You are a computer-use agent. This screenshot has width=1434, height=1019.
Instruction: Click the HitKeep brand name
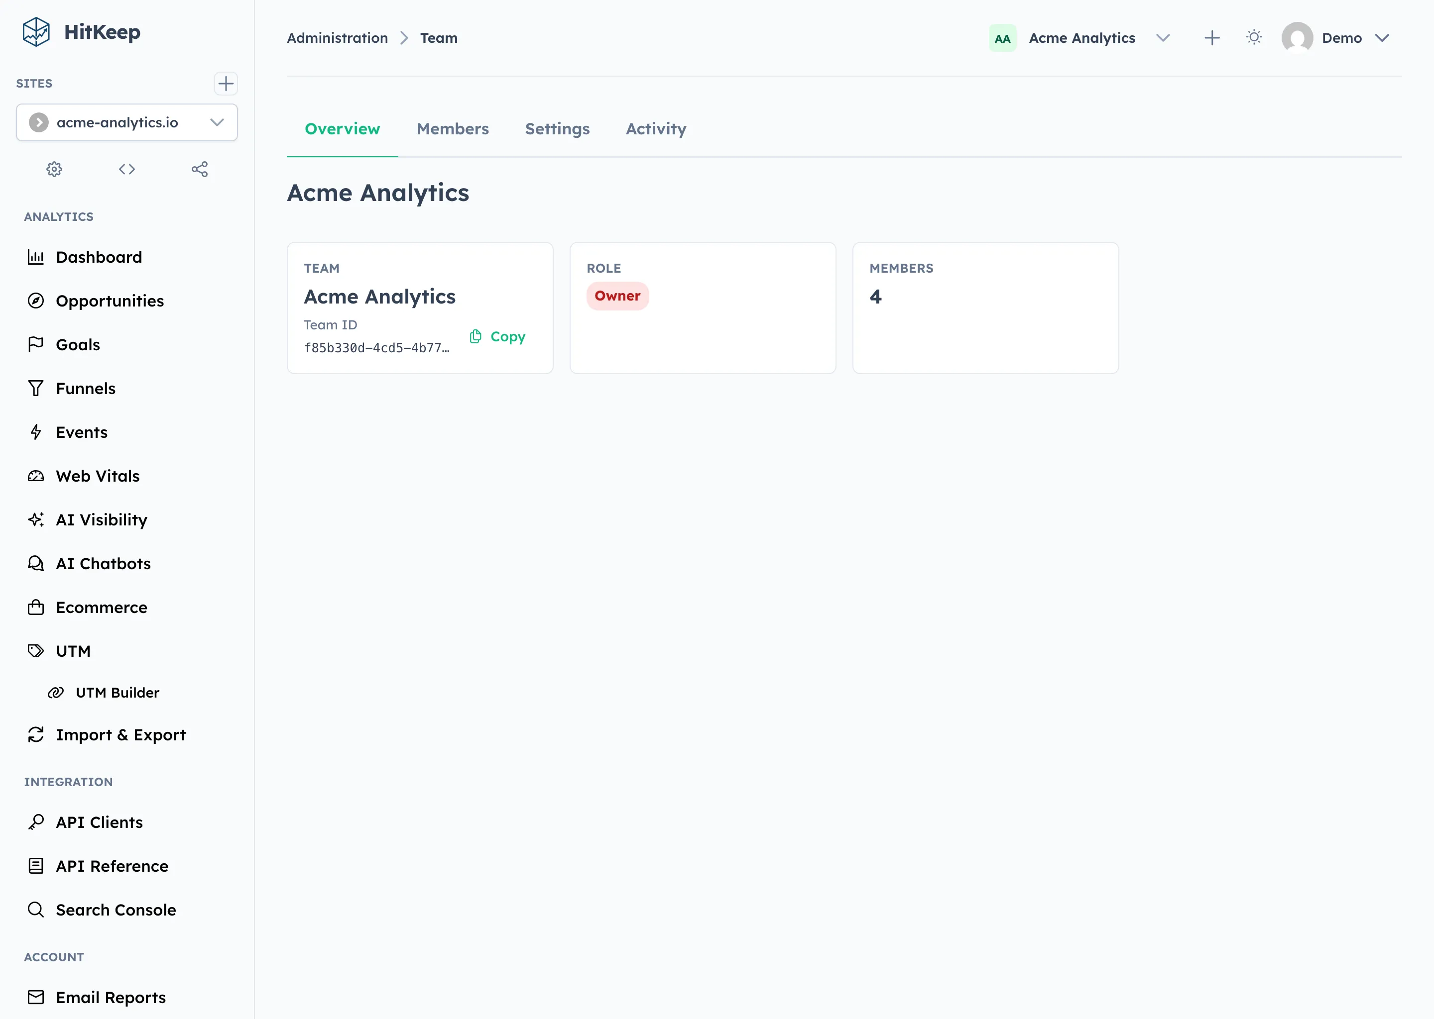pos(103,32)
